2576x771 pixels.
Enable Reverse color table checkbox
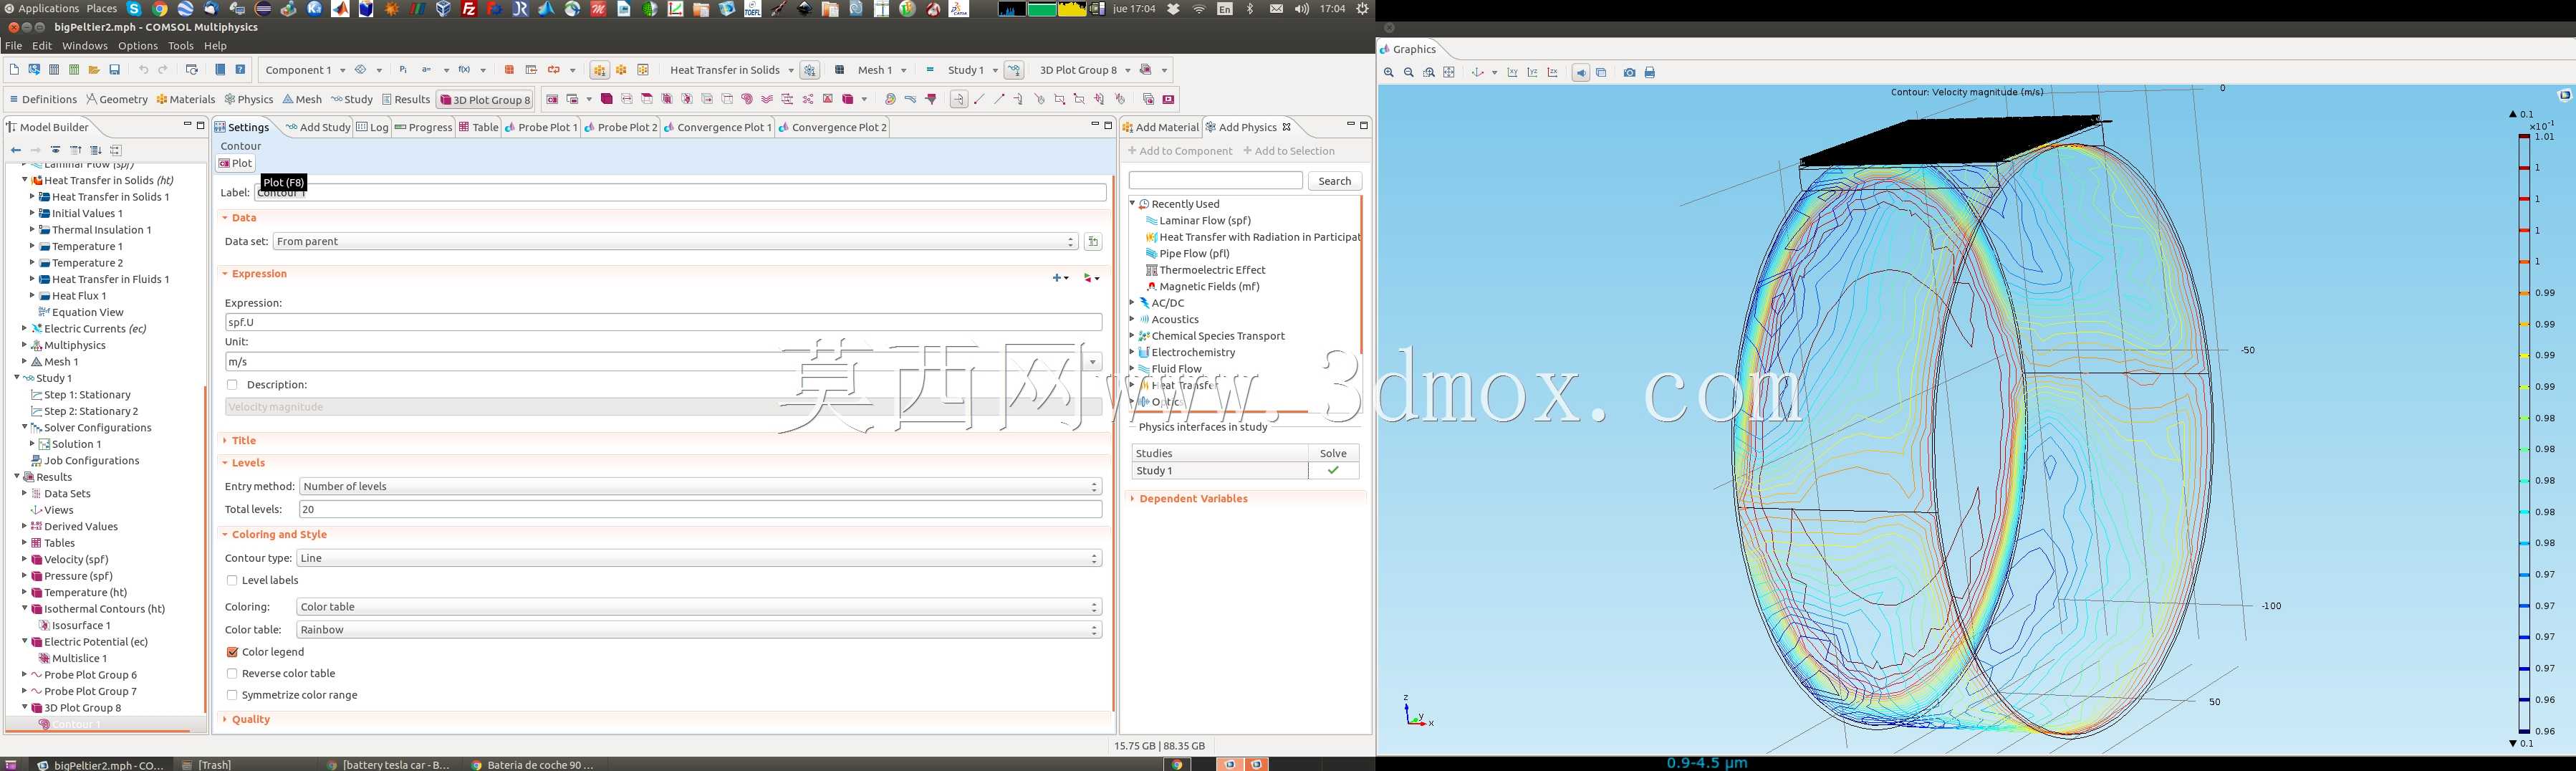232,674
